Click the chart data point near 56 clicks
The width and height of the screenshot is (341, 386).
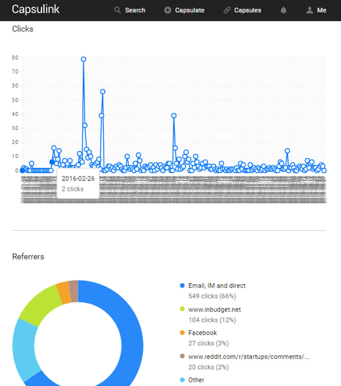click(x=103, y=92)
